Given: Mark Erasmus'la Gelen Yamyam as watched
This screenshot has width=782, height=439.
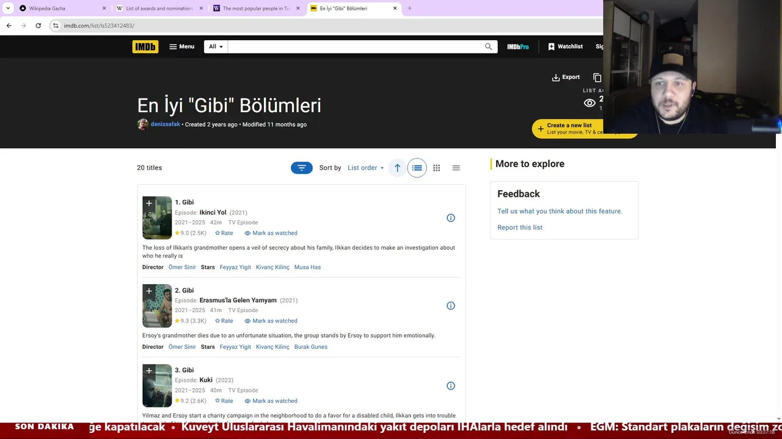Looking at the screenshot, I should [x=271, y=321].
